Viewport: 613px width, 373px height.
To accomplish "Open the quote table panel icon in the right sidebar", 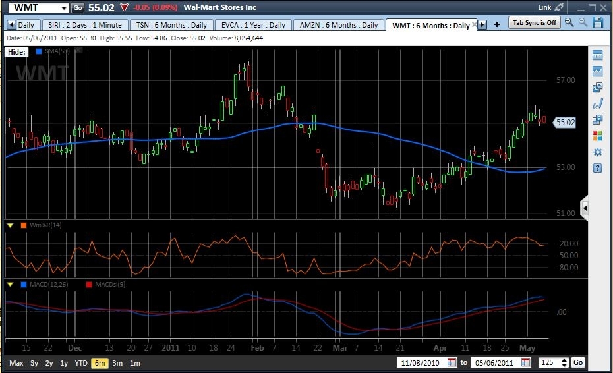I will [597, 55].
